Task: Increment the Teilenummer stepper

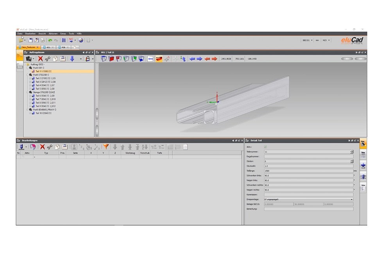Action: (x=352, y=151)
